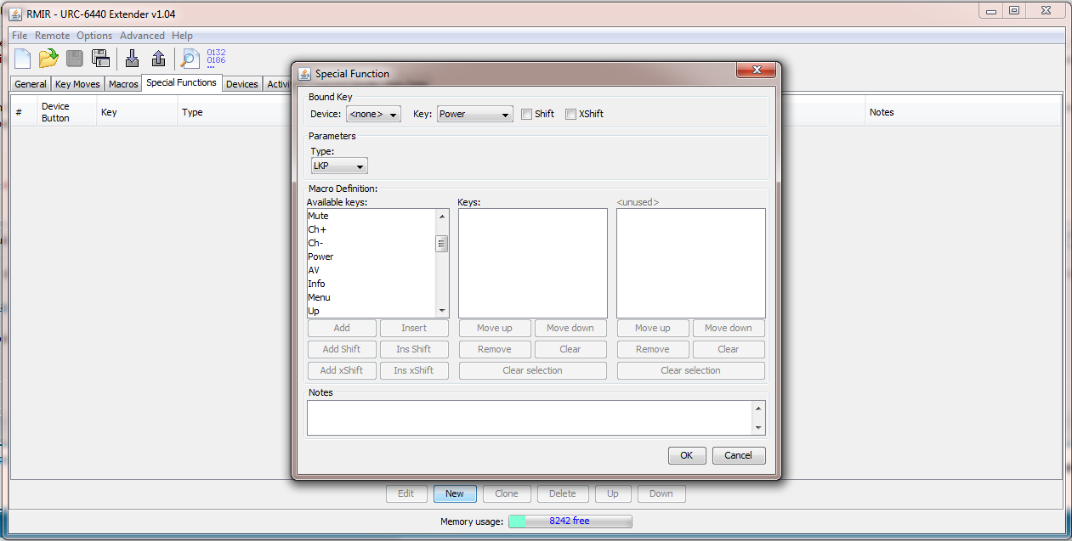The width and height of the screenshot is (1072, 541).
Task: Click the Upload to remote arrow icon
Action: [158, 59]
